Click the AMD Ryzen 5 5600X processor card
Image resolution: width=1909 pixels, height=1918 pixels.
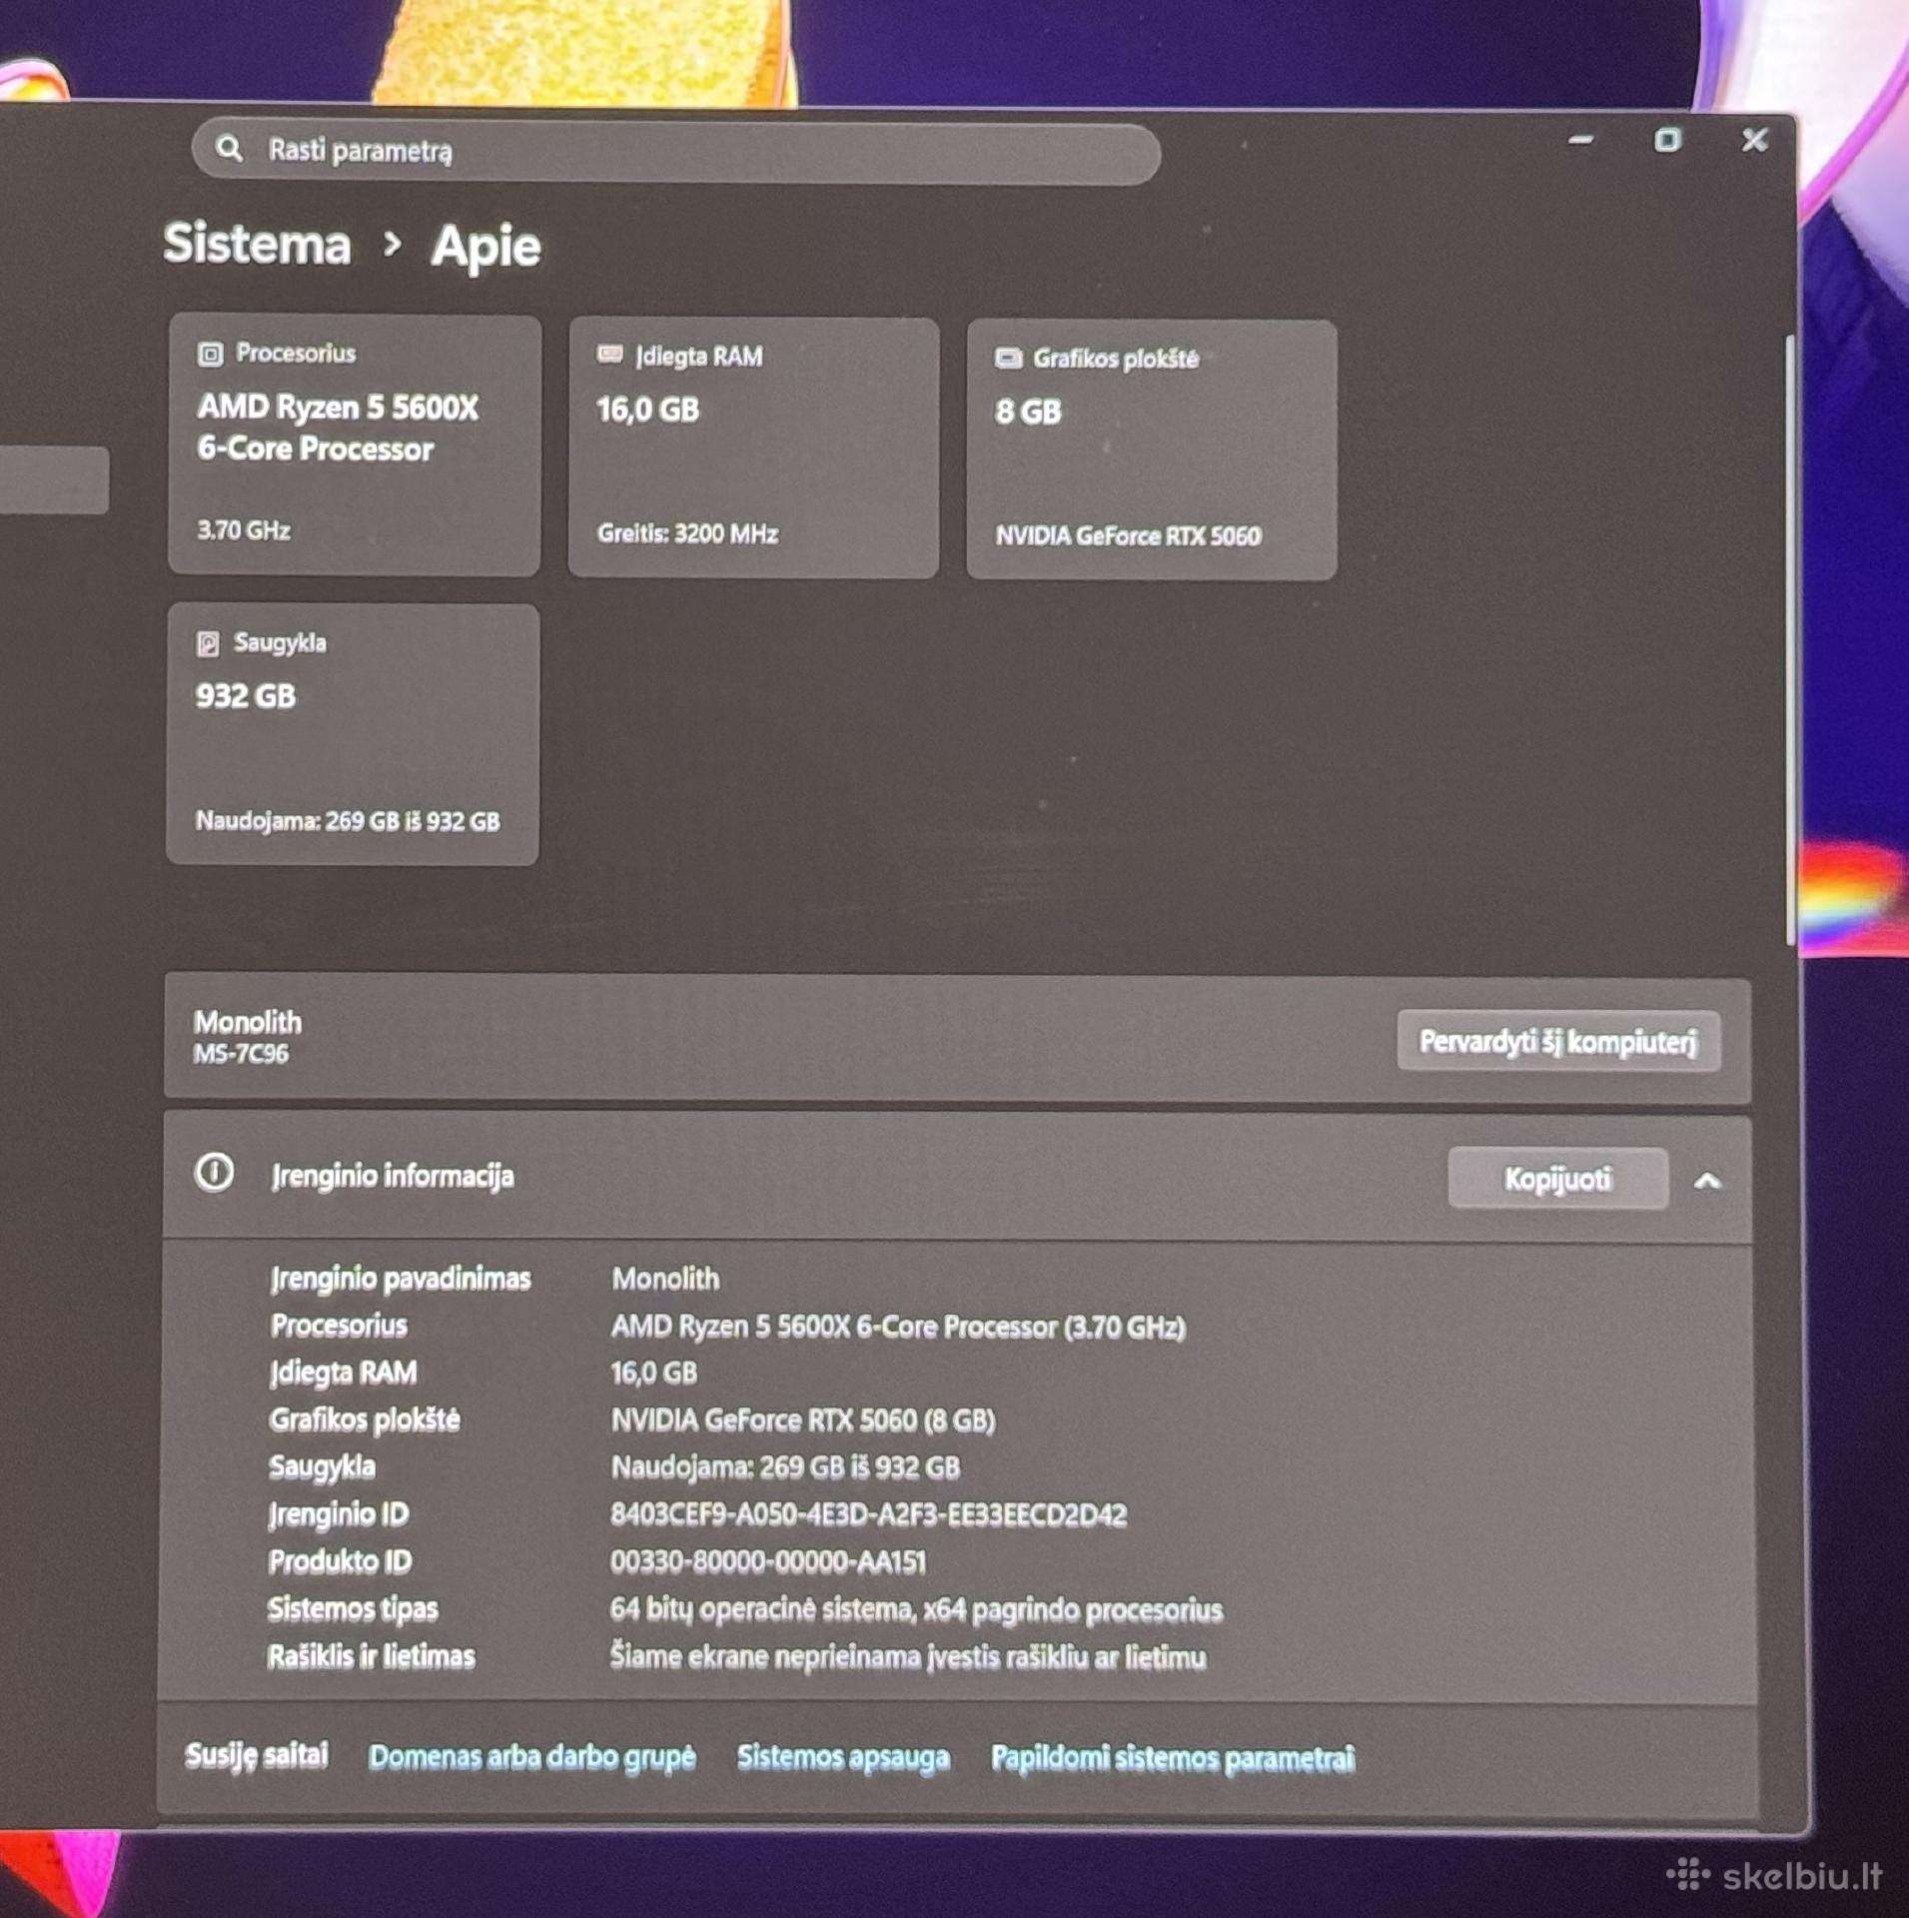tap(355, 445)
